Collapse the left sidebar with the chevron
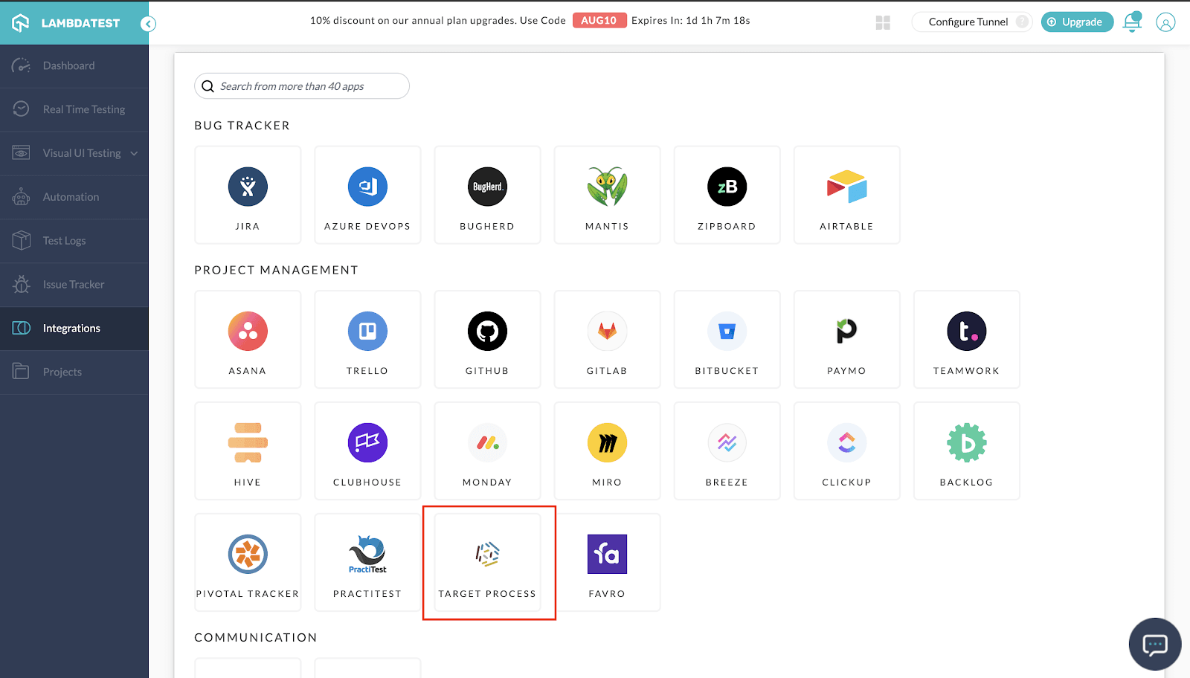The width and height of the screenshot is (1190, 678). click(x=148, y=23)
